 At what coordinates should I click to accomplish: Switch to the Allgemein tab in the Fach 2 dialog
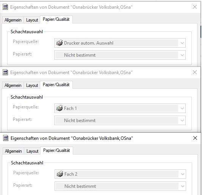(13, 151)
